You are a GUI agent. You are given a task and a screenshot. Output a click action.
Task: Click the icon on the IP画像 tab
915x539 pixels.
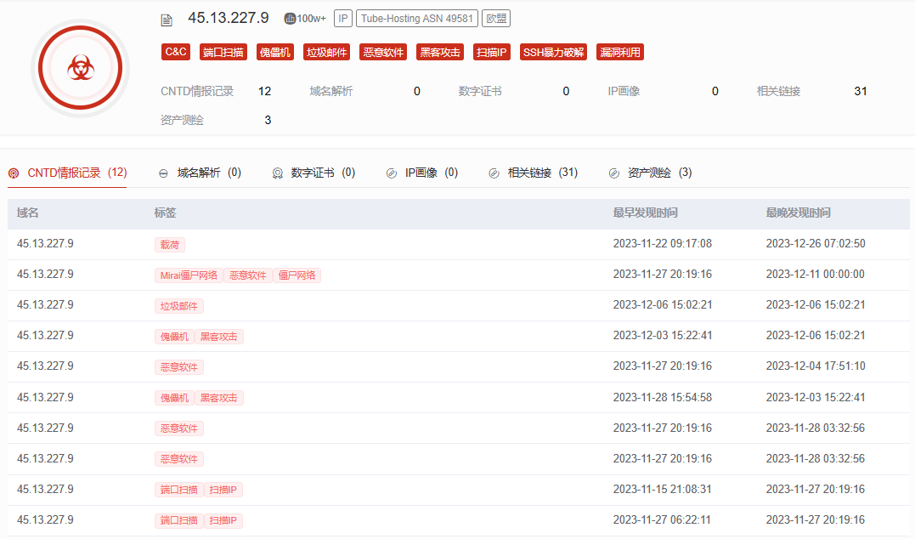(x=391, y=173)
